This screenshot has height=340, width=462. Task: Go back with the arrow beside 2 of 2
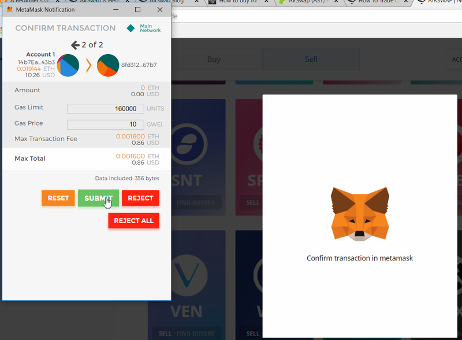tap(75, 45)
